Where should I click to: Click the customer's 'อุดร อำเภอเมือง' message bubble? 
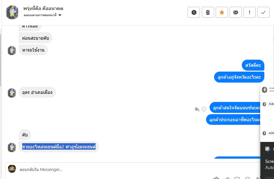(37, 92)
